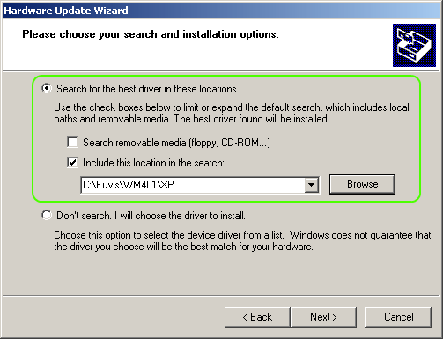The image size is (443, 339).
Task: Click the 'Search for the best driver' label text
Action: pyautogui.click(x=147, y=89)
